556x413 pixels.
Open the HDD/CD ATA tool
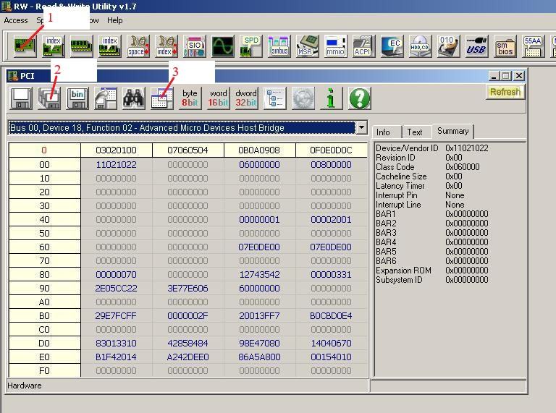(x=420, y=46)
